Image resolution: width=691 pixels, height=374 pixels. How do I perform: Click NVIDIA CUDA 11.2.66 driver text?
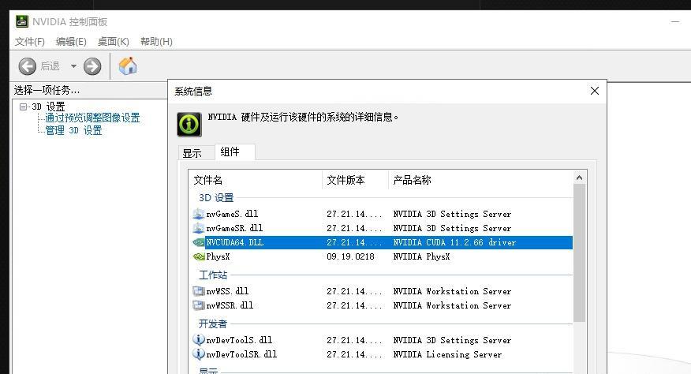(454, 242)
